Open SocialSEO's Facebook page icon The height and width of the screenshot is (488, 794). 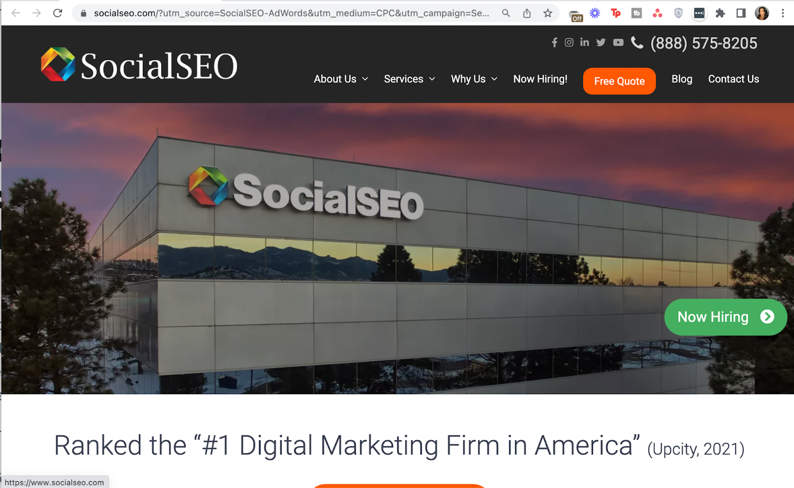point(554,43)
